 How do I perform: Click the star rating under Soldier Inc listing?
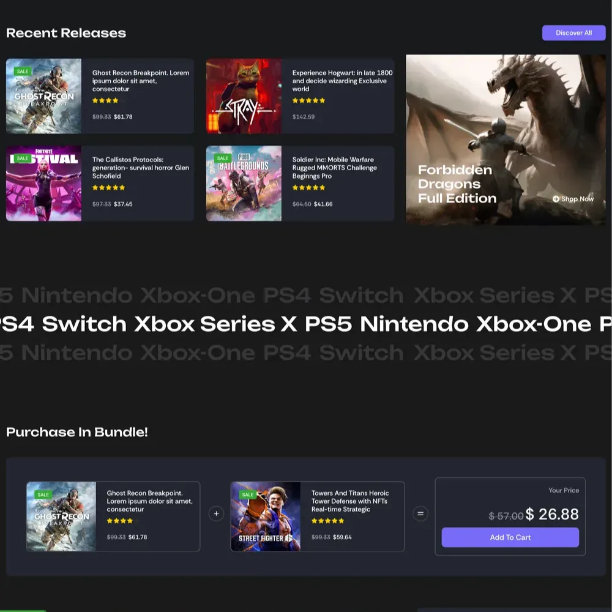click(x=308, y=188)
